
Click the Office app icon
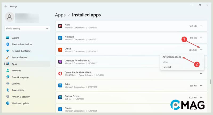point(60,50)
